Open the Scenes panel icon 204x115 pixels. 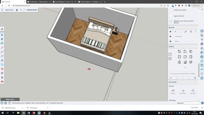click(202, 65)
